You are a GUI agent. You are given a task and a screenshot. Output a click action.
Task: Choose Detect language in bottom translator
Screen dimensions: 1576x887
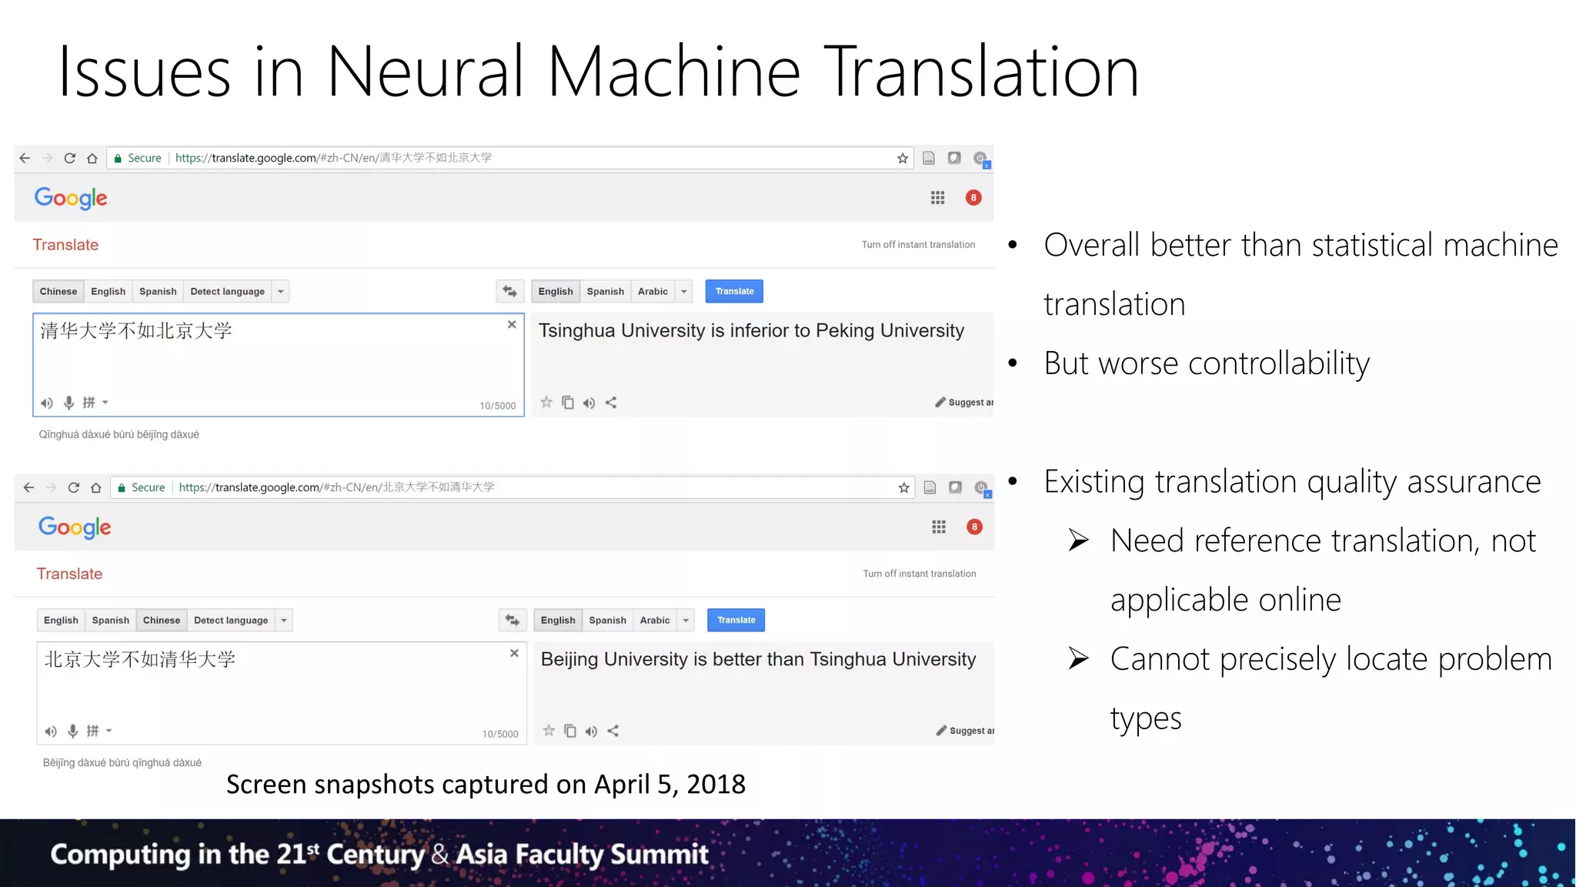point(231,620)
